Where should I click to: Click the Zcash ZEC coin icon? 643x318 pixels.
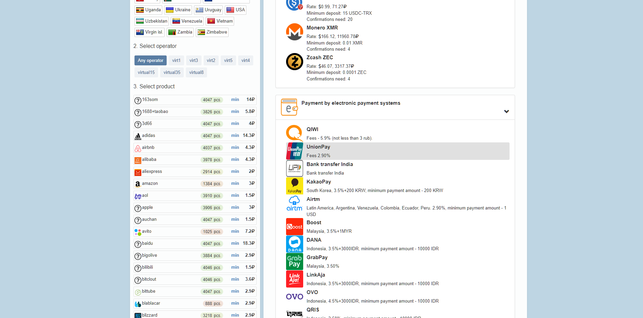pyautogui.click(x=294, y=62)
